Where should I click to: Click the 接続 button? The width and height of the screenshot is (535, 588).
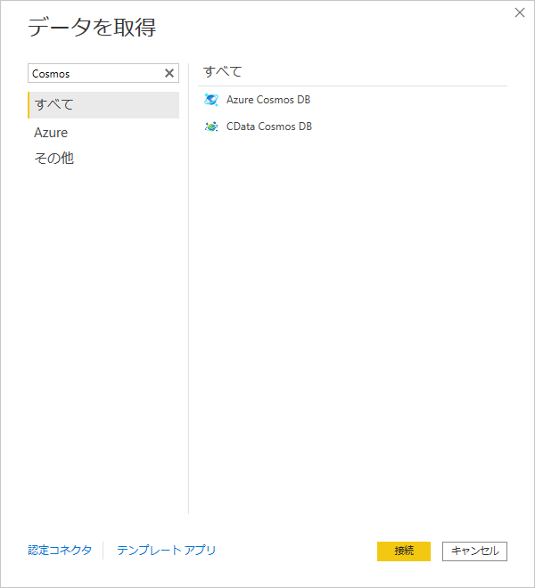pos(404,551)
